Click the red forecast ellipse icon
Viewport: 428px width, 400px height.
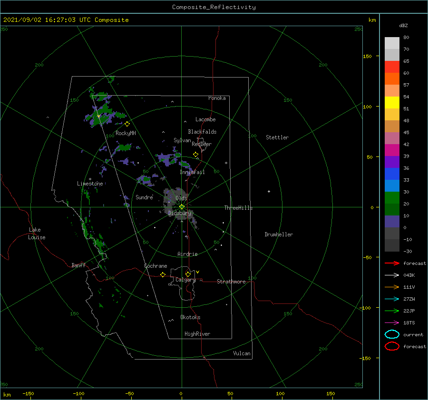[392, 346]
